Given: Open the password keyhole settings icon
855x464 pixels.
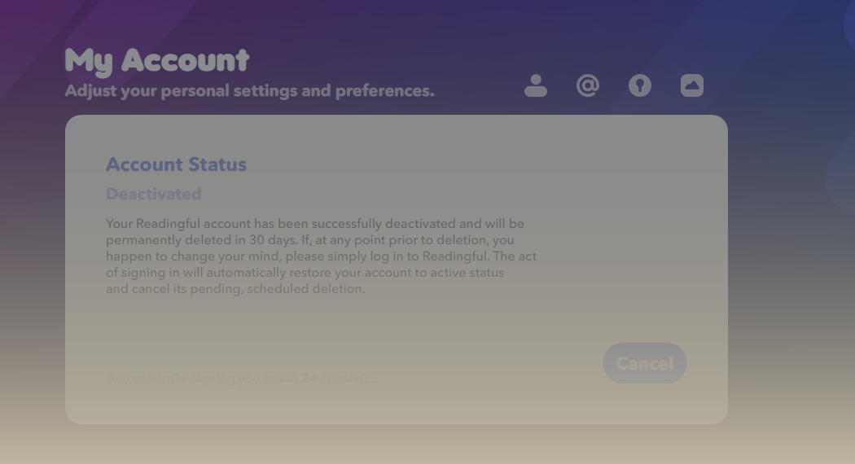Looking at the screenshot, I should click(x=639, y=85).
